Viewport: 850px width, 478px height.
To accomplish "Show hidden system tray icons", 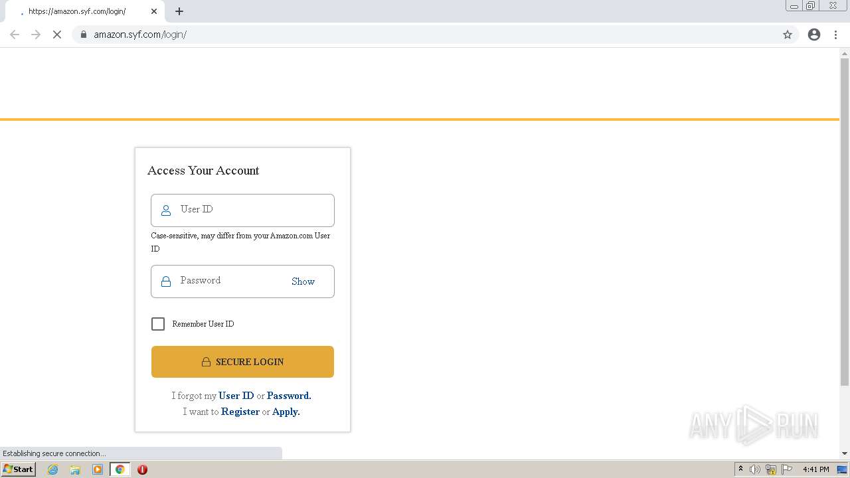I will [740, 469].
